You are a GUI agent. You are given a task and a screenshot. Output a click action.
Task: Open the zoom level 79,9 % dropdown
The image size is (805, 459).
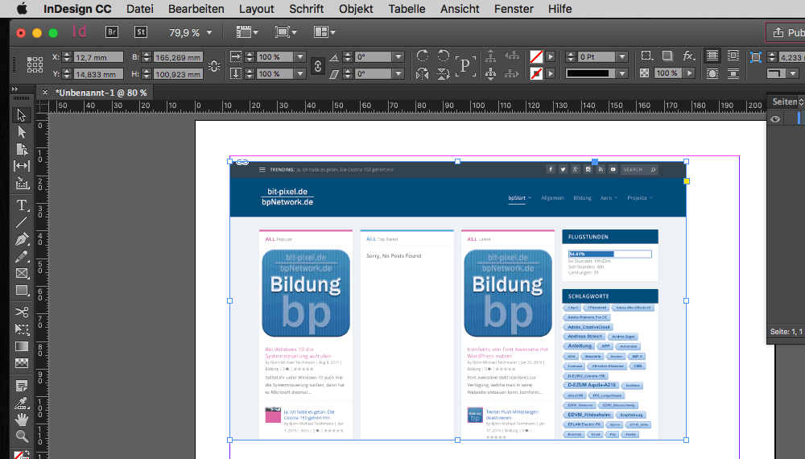(209, 33)
